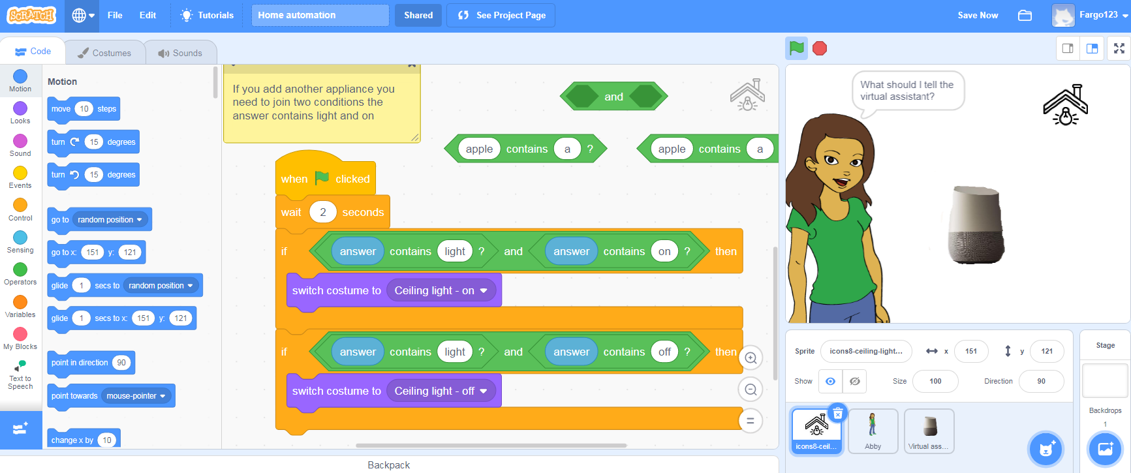Screen dimensions: 1131x473
Task: Open the File menu
Action: tap(115, 15)
